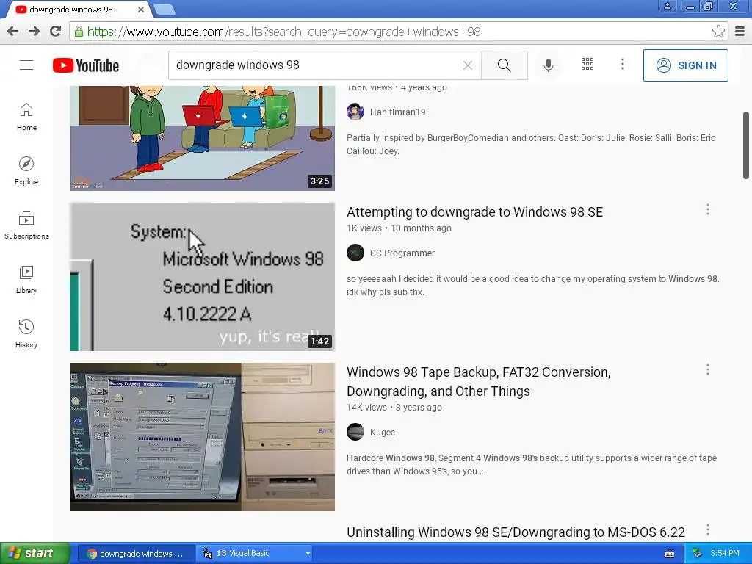Click the Kugee channel avatar

355,432
